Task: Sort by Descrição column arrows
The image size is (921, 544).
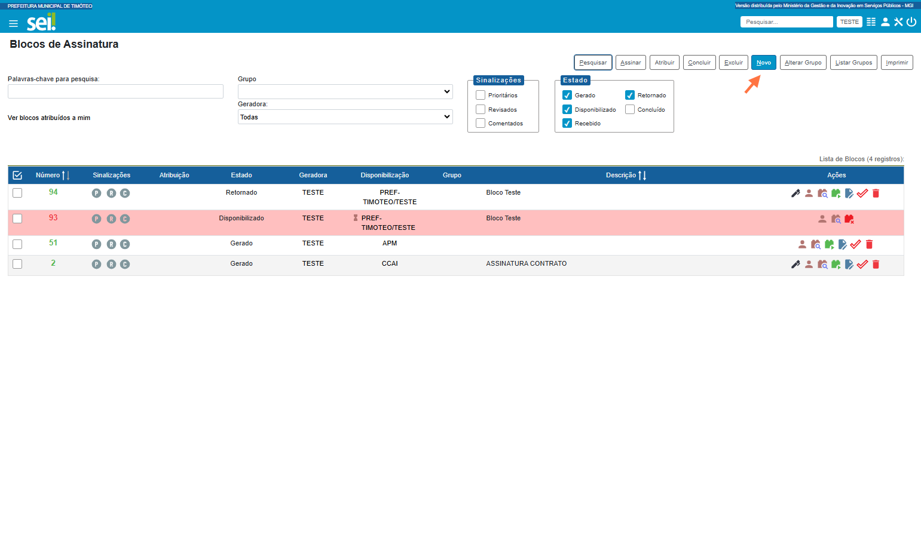Action: click(x=642, y=176)
